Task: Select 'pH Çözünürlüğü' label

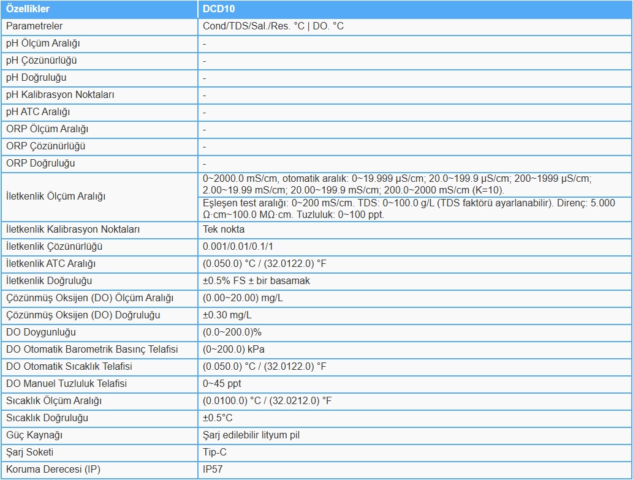Action: click(41, 61)
